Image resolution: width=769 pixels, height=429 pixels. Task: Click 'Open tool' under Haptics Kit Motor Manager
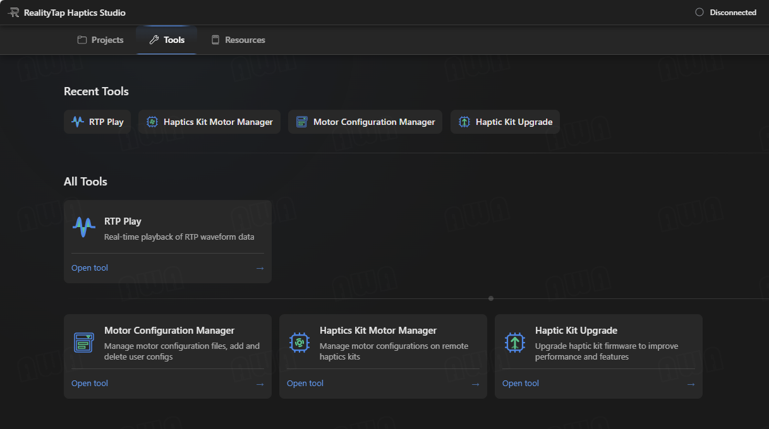click(305, 383)
